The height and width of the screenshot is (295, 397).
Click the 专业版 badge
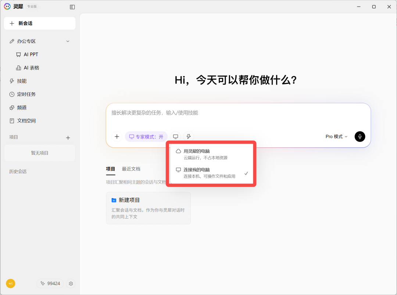pos(32,6)
